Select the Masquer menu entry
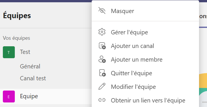The image size is (207, 107). 145,11
